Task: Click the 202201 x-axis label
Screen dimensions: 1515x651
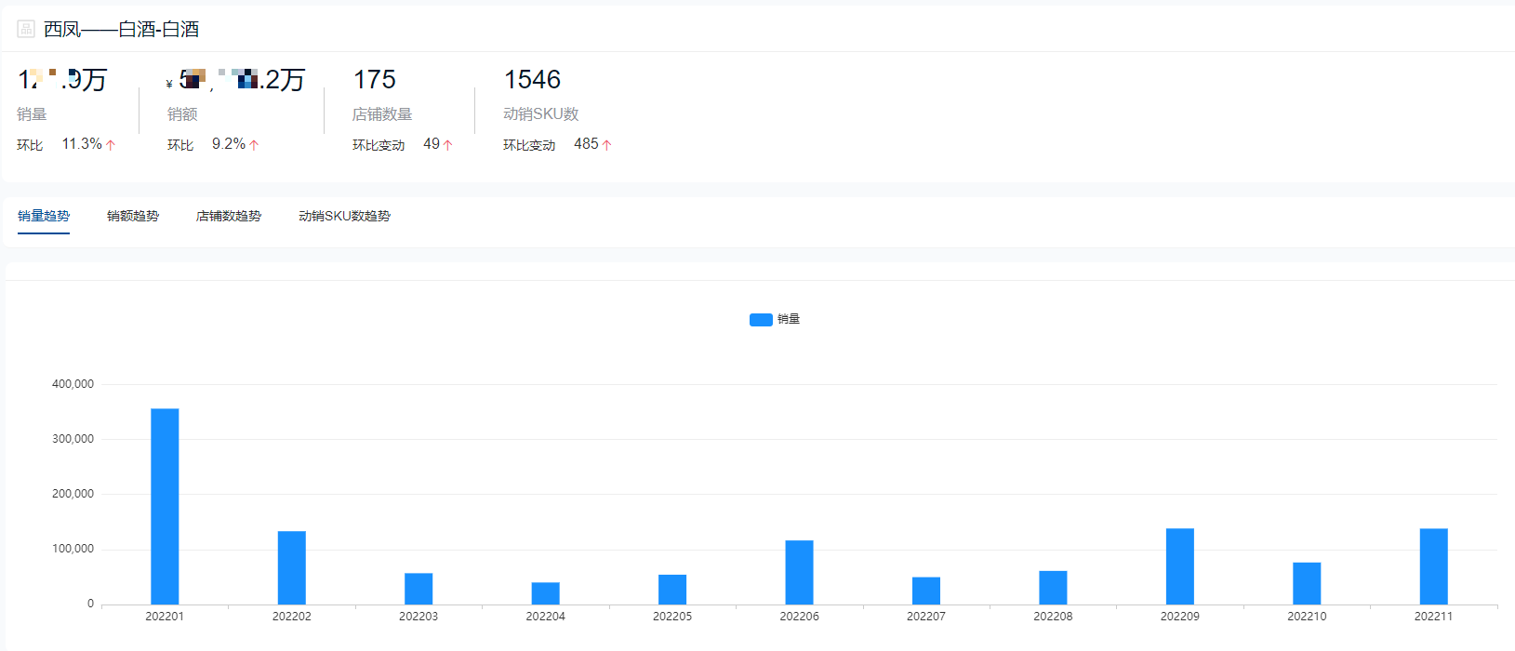Action: click(x=165, y=617)
